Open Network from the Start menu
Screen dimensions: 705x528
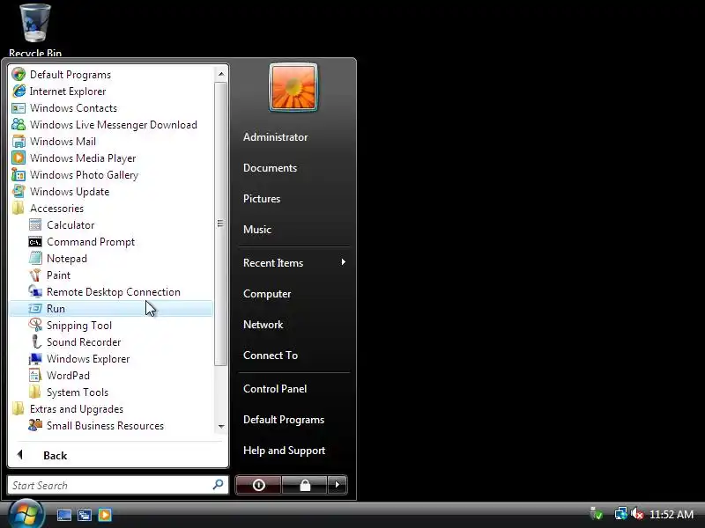click(263, 324)
